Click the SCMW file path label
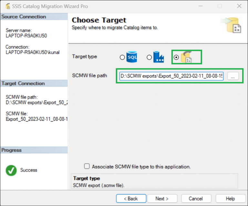The height and width of the screenshot is (206, 248). [x=89, y=76]
